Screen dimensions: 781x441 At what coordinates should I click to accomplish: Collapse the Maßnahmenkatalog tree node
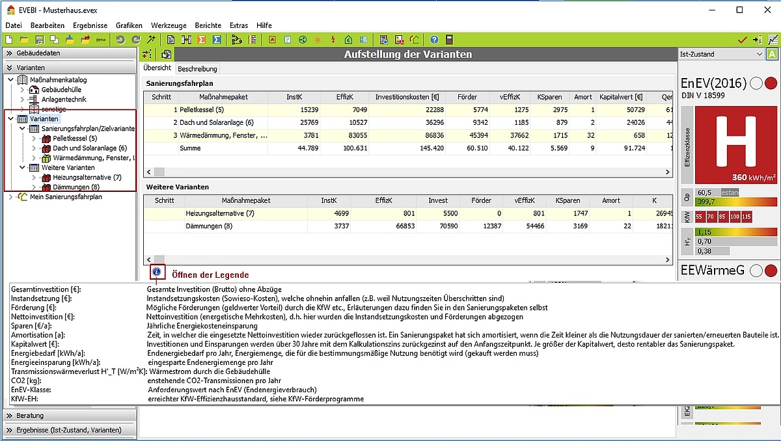[10, 80]
